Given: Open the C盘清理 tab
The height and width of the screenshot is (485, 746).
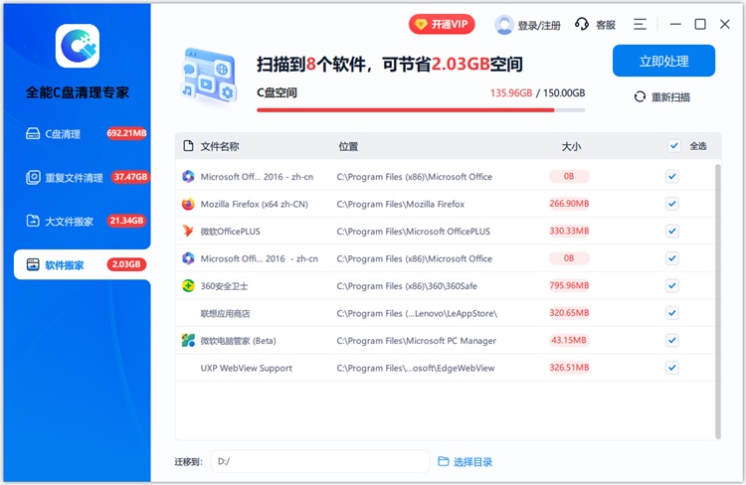Looking at the screenshot, I should (x=82, y=133).
